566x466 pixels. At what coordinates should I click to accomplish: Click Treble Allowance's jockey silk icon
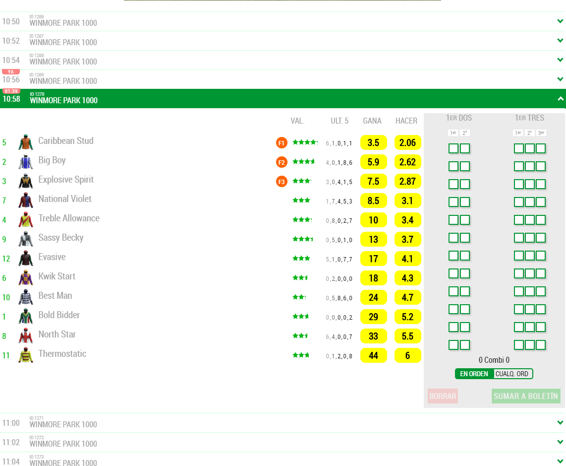click(x=26, y=219)
